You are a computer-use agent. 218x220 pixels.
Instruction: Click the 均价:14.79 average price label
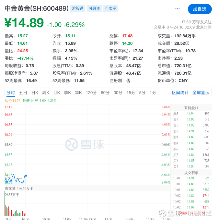(12, 101)
